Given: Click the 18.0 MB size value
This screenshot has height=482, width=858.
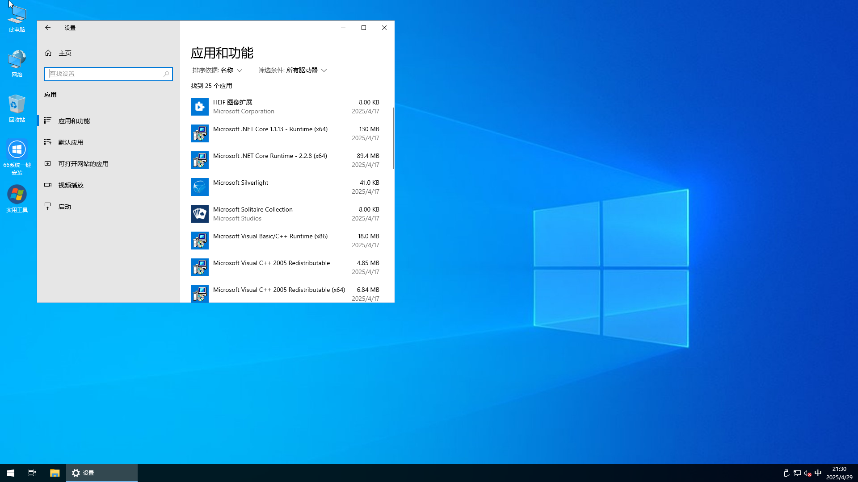Looking at the screenshot, I should pos(368,236).
